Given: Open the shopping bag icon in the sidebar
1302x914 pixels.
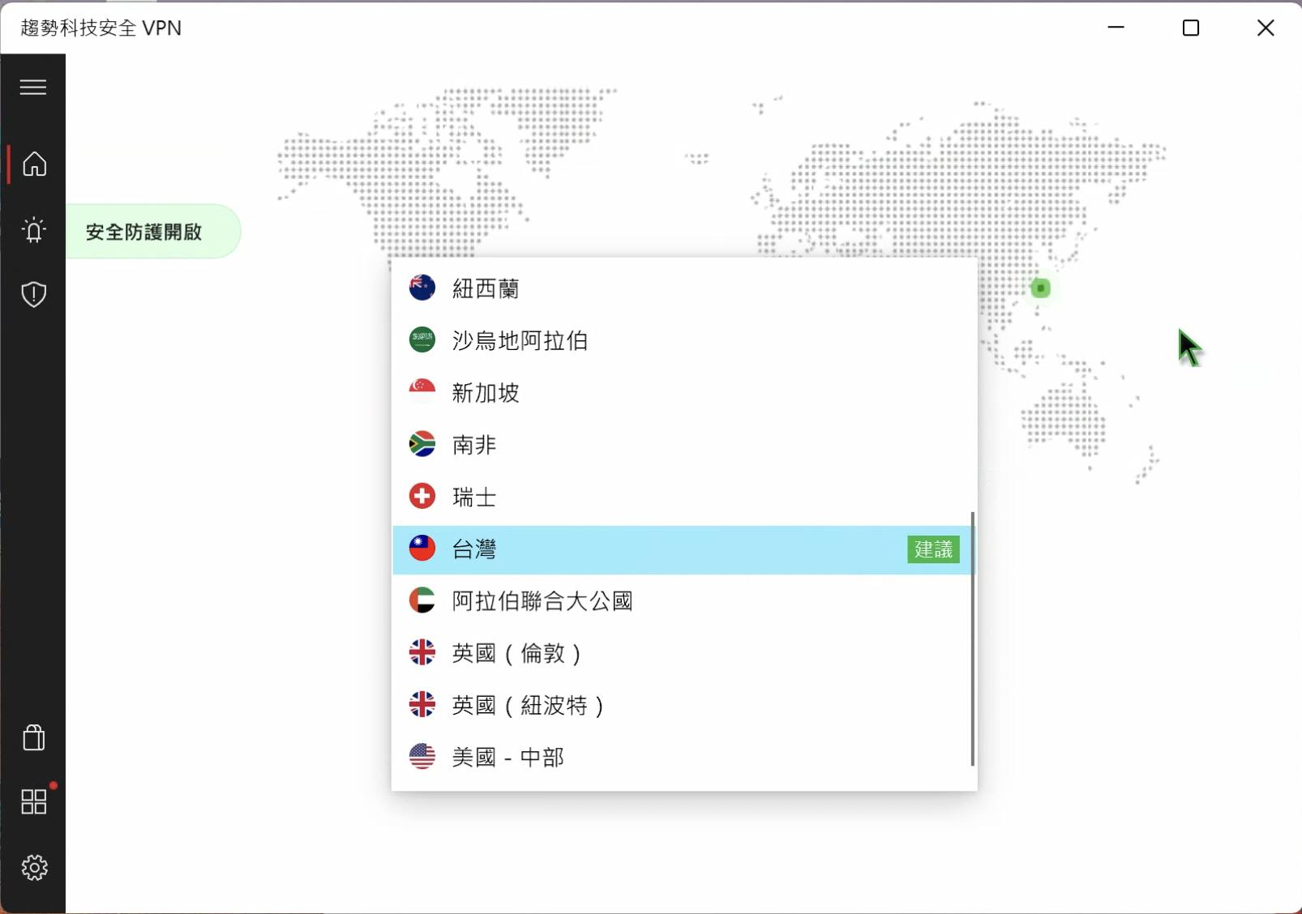Looking at the screenshot, I should 34,737.
